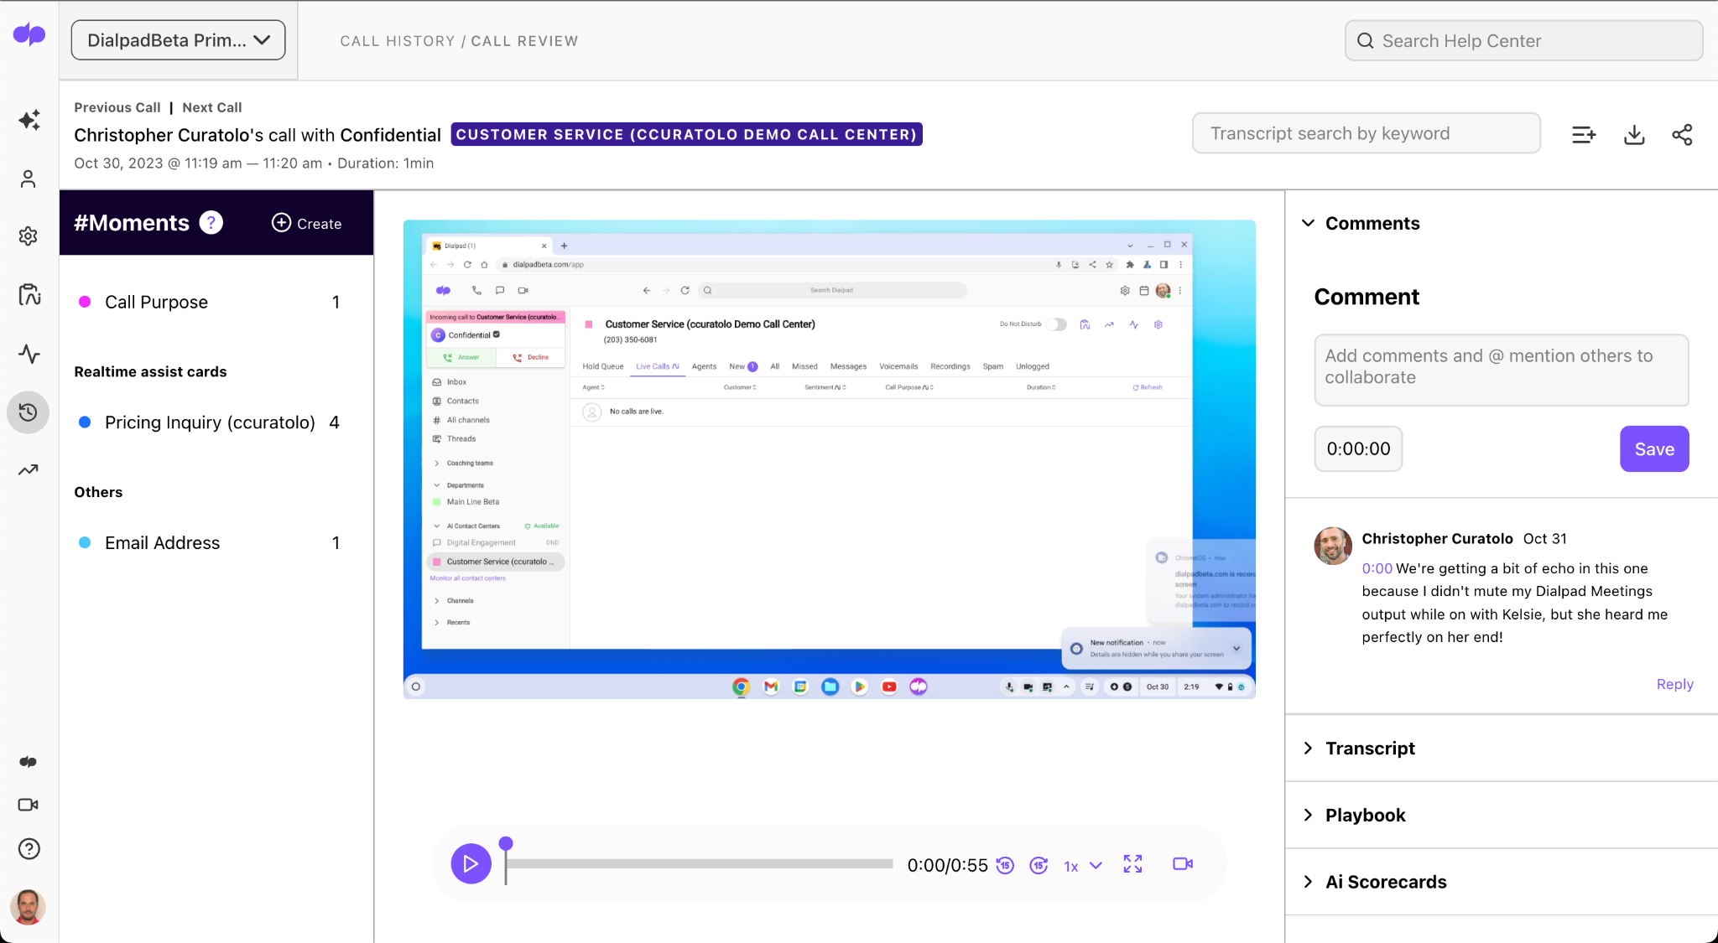
Task: Click the playback progress bar
Action: coord(696,863)
